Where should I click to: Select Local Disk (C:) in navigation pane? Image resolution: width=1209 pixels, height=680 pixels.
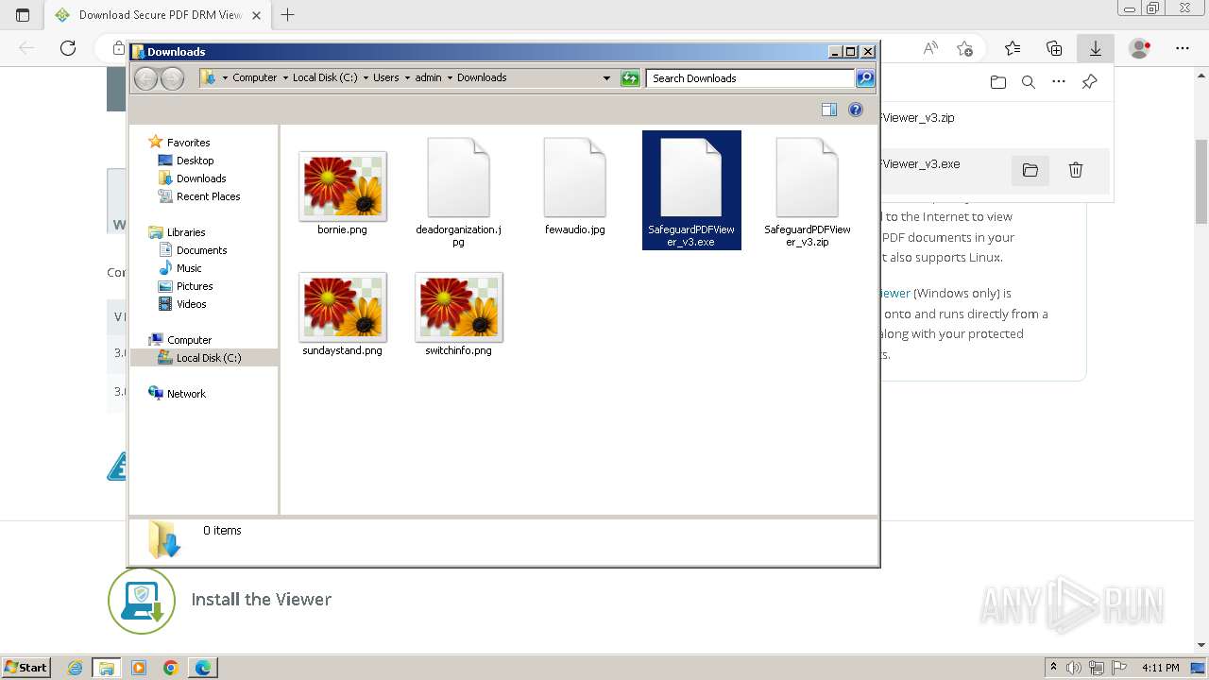204,358
